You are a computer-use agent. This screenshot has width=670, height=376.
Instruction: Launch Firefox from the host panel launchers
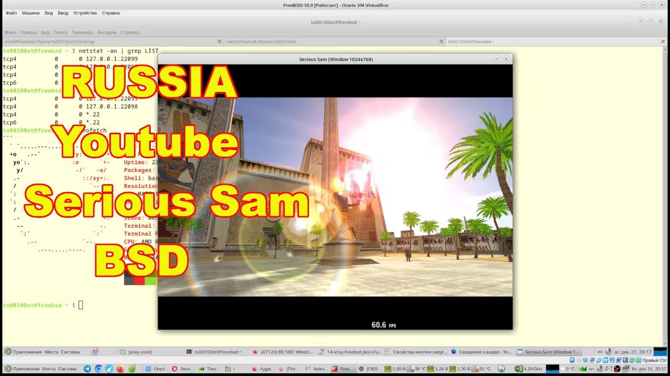[x=120, y=369]
